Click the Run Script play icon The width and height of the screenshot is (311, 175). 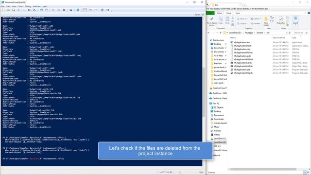pos(53,10)
